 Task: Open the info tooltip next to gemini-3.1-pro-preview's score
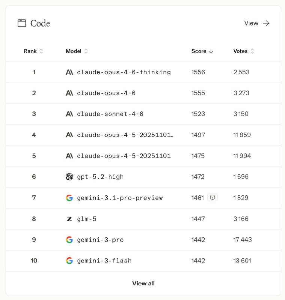(x=213, y=197)
